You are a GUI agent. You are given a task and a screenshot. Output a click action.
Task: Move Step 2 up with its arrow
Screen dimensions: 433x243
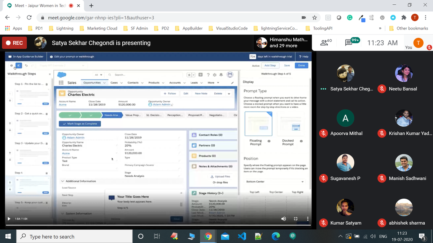click(x=10, y=123)
